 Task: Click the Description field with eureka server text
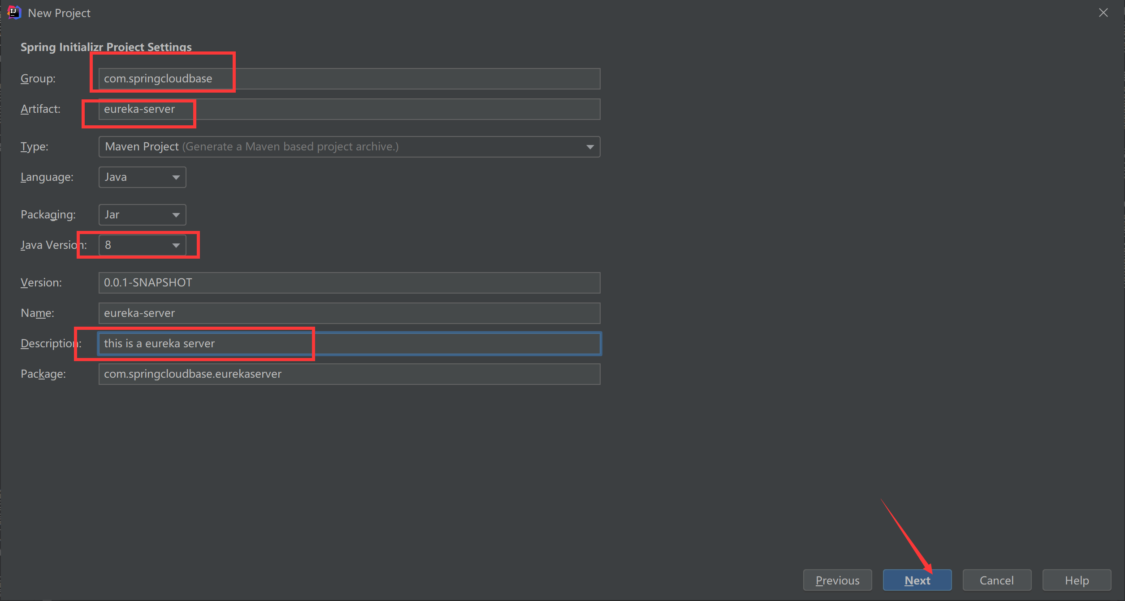click(x=350, y=343)
